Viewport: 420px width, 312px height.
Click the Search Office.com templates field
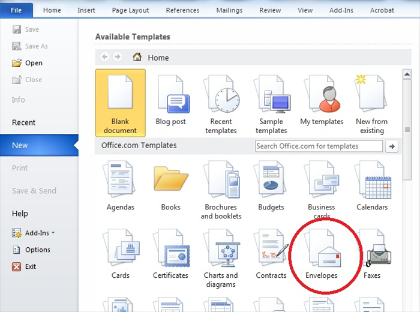(319, 146)
